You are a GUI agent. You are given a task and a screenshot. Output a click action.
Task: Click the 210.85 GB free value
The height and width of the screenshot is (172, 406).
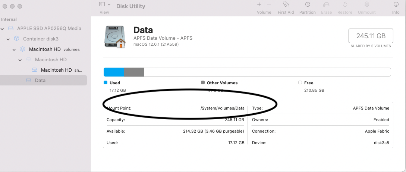(x=314, y=90)
